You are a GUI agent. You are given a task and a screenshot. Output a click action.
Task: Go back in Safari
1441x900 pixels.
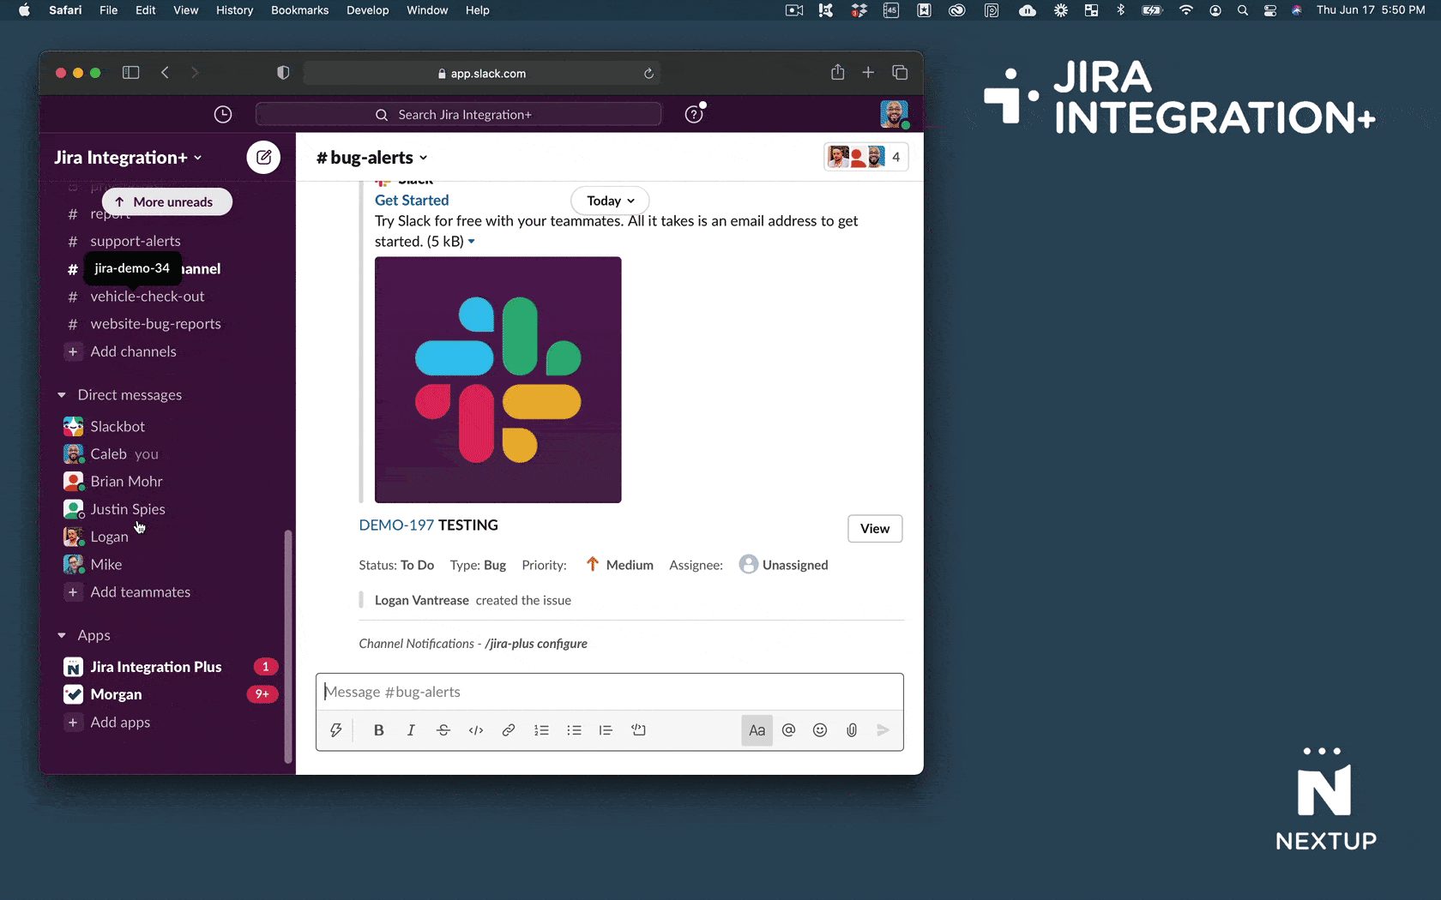[x=165, y=73]
